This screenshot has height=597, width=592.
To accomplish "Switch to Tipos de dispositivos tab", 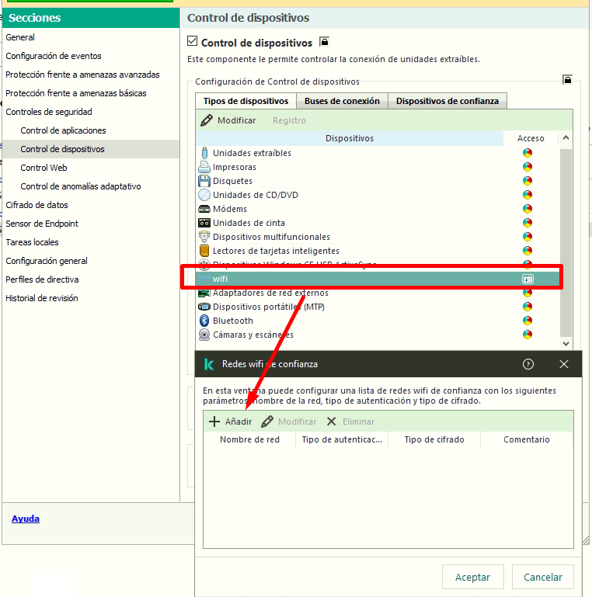I will (246, 101).
